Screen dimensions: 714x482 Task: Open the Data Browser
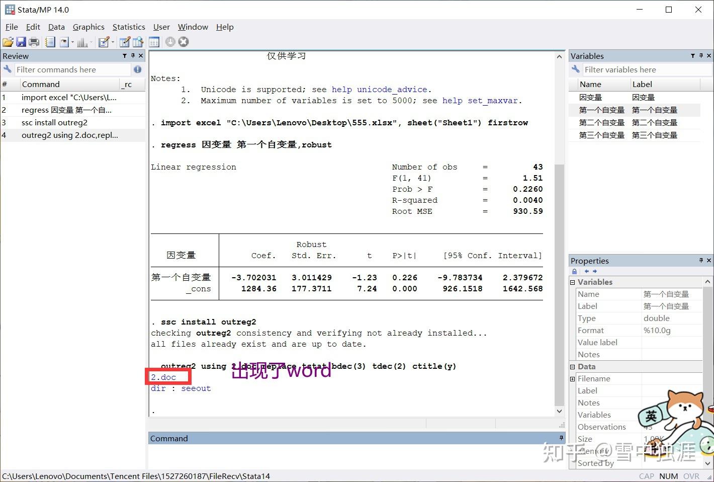click(138, 41)
